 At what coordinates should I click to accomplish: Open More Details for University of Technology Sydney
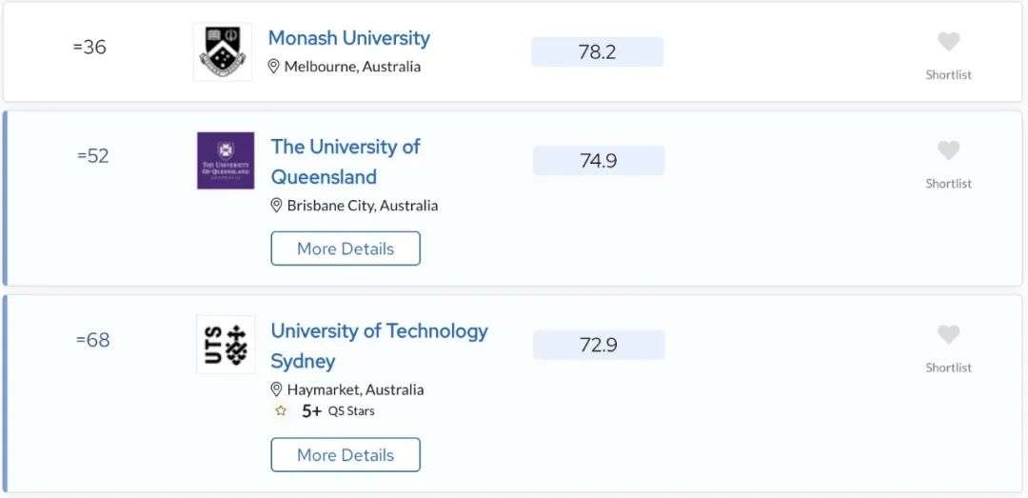click(346, 455)
